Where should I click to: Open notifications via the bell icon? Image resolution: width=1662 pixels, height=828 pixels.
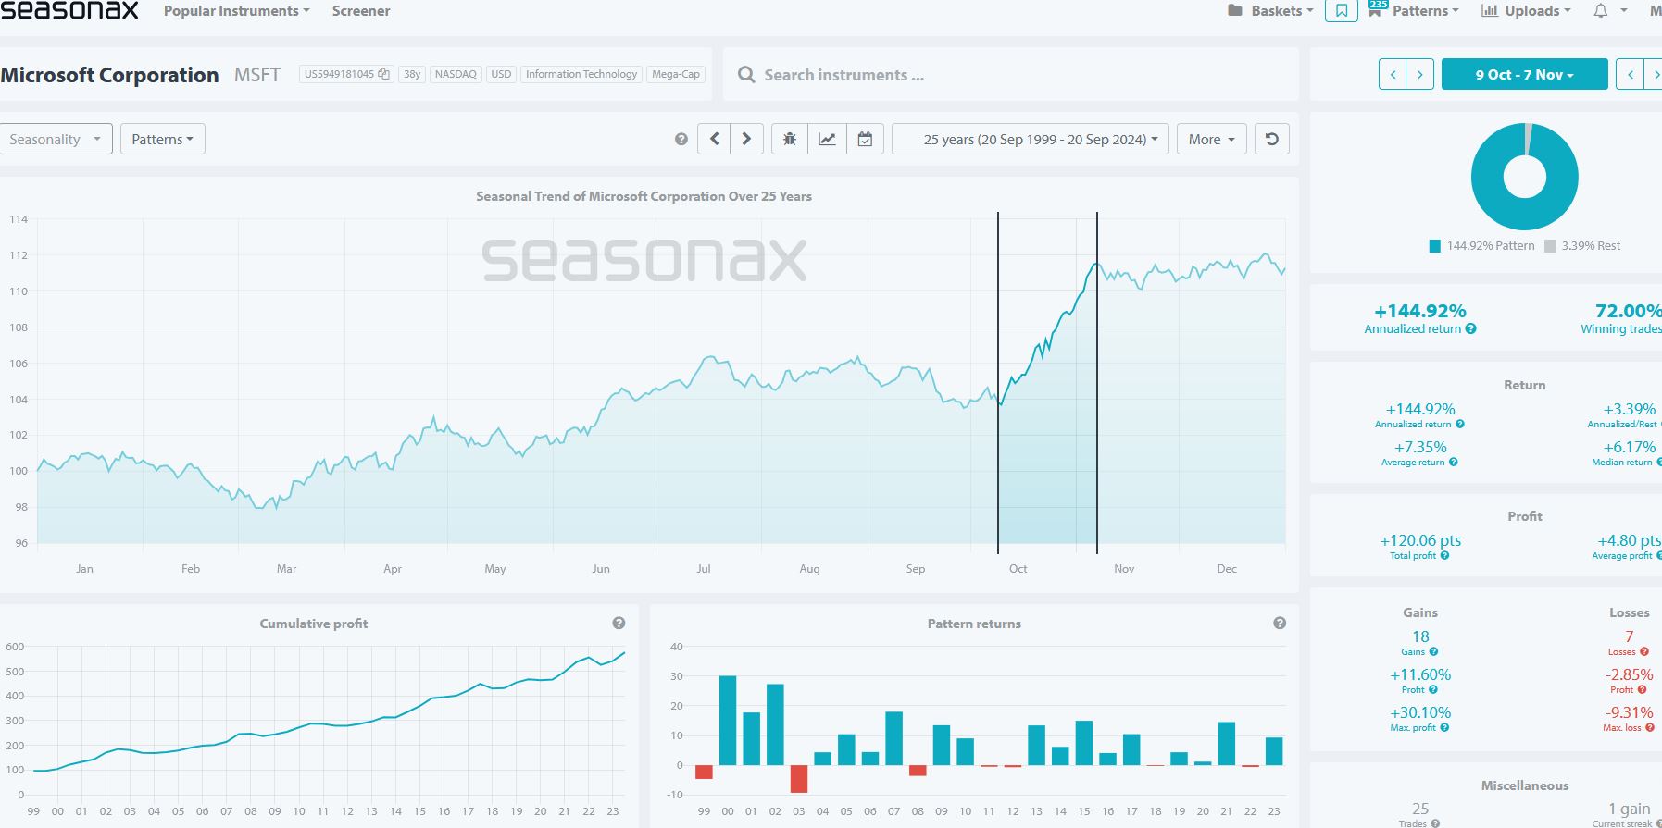pos(1600,11)
